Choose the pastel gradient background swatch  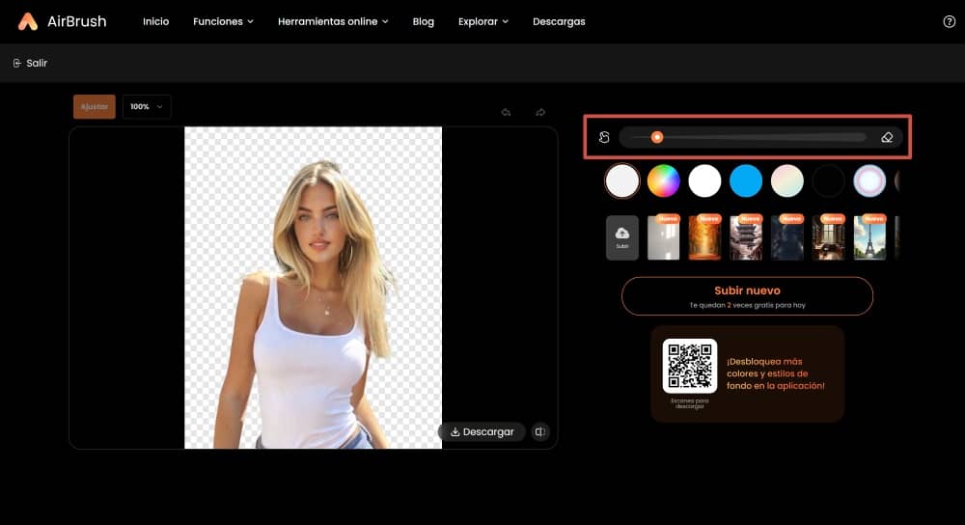click(787, 180)
